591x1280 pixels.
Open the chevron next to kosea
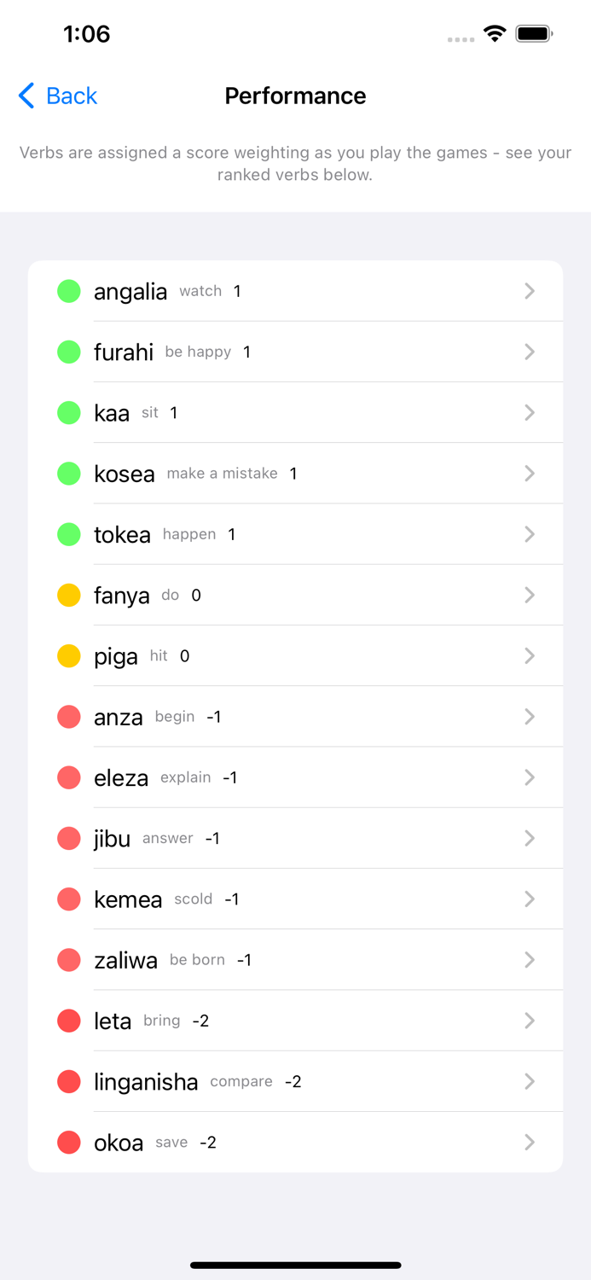pyautogui.click(x=529, y=473)
